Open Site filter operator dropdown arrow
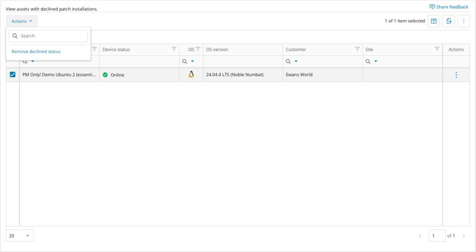Screen dimensions: 476x252 click(375, 61)
